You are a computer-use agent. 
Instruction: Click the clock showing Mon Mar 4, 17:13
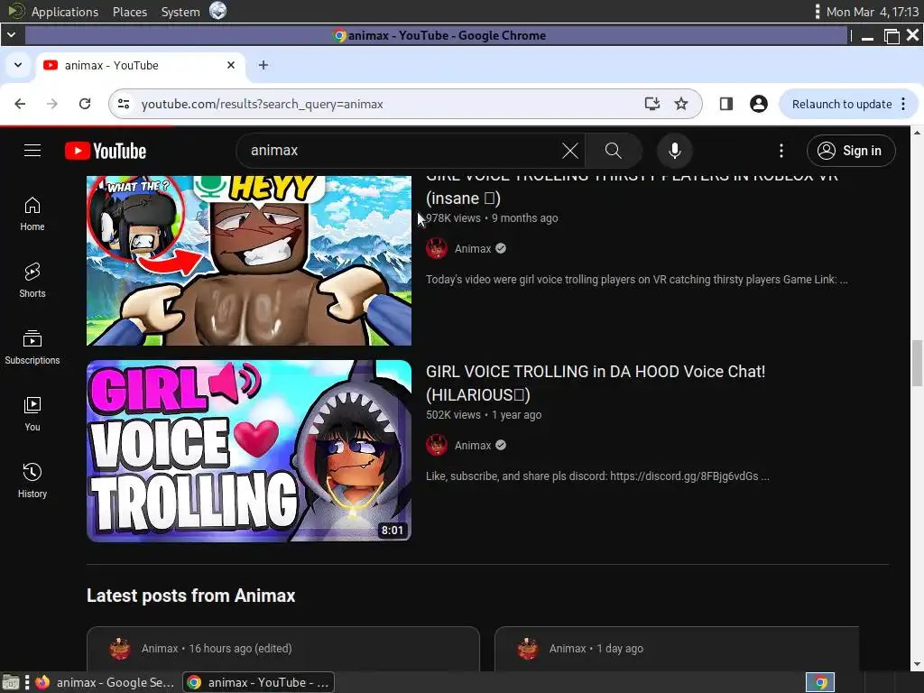click(x=873, y=12)
